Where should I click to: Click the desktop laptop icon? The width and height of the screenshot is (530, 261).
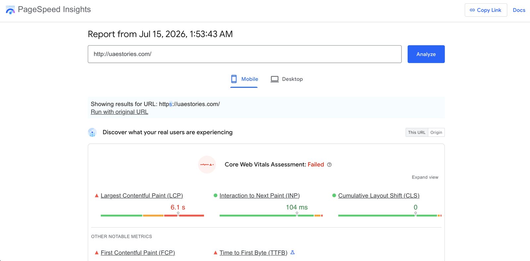tap(275, 79)
